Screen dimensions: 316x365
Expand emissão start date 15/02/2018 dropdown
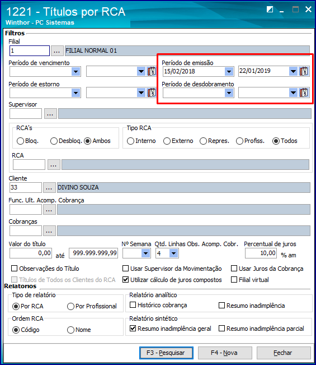coord(229,71)
